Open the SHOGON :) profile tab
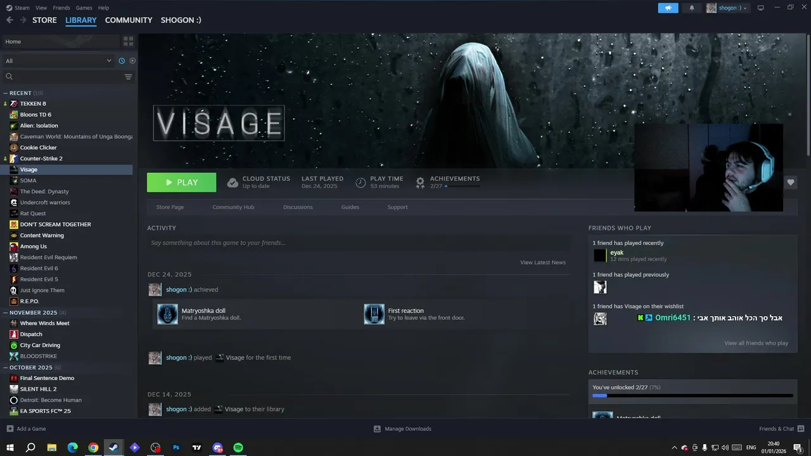The height and width of the screenshot is (456, 811). [181, 20]
